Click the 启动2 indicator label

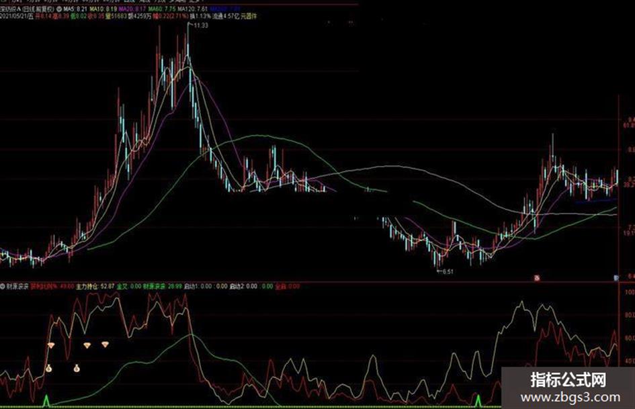point(237,286)
